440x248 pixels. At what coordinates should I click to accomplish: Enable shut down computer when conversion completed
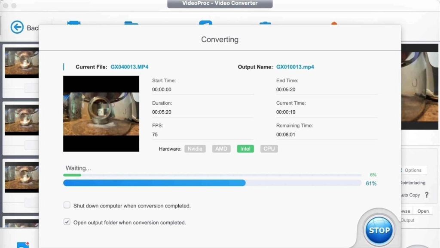pos(67,205)
